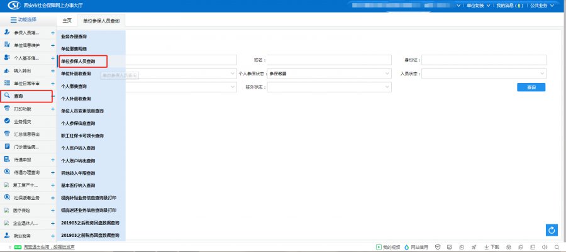The height and width of the screenshot is (252, 566).
Task: Click the 待遇申报 sidebar icon
Action: click(x=7, y=160)
